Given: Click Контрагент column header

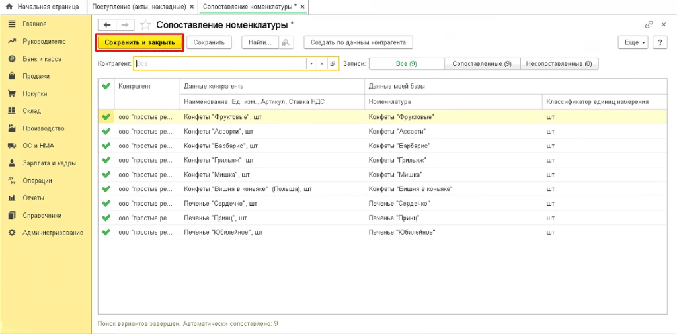Looking at the screenshot, I should click(147, 93).
